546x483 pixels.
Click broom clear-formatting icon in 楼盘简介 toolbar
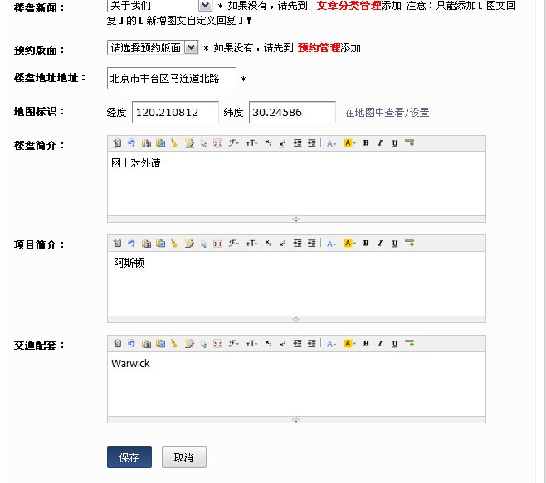(x=174, y=143)
